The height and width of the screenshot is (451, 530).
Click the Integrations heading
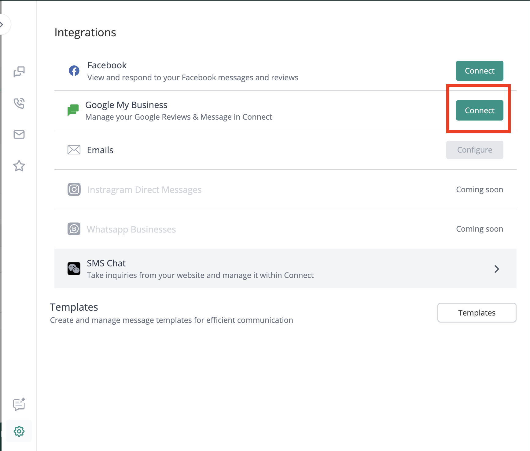point(85,33)
